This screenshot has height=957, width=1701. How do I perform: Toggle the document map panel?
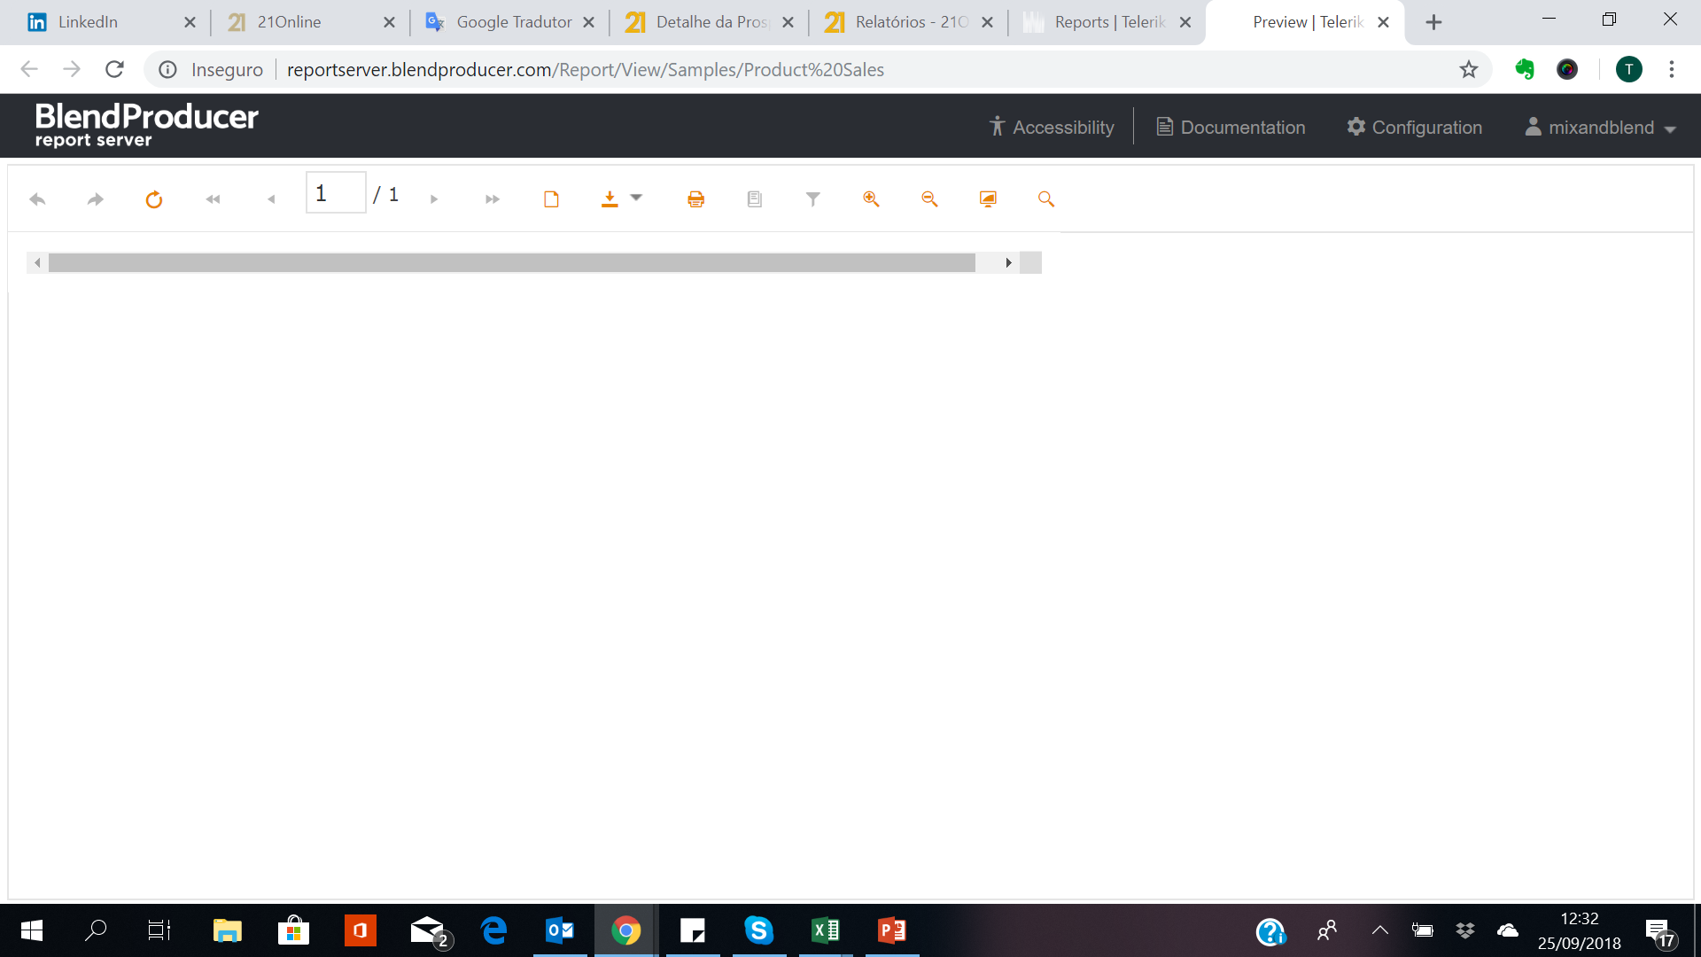pyautogui.click(x=754, y=199)
